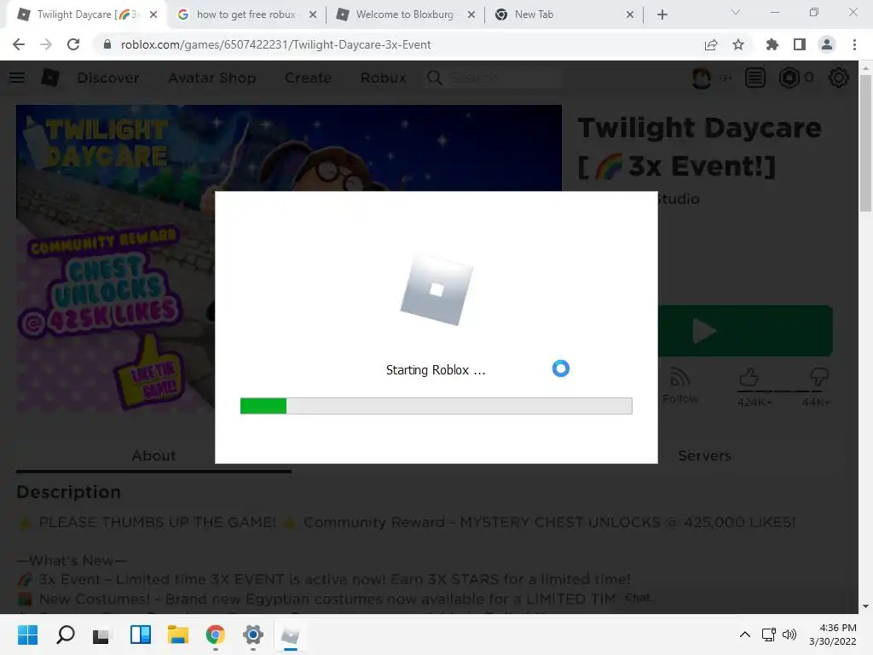The height and width of the screenshot is (655, 873).
Task: Open the Chat panel label
Action: click(x=638, y=598)
